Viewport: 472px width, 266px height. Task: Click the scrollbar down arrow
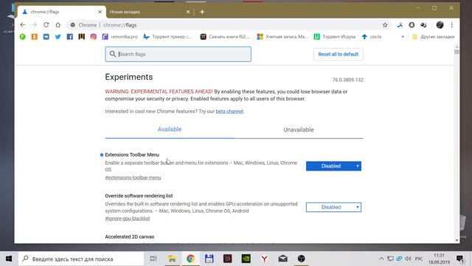457,240
